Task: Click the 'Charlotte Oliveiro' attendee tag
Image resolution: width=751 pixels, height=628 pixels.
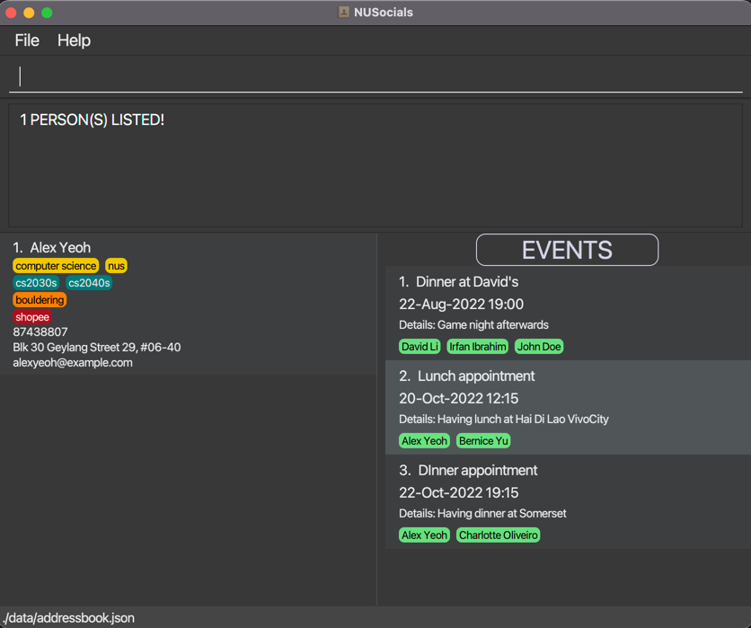Action: tap(498, 535)
